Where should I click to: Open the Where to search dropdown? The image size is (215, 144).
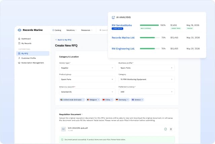coord(87,92)
